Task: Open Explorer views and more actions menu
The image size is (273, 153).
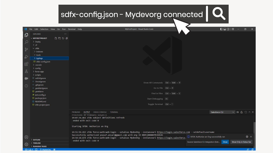Action: pyautogui.click(x=65, y=34)
